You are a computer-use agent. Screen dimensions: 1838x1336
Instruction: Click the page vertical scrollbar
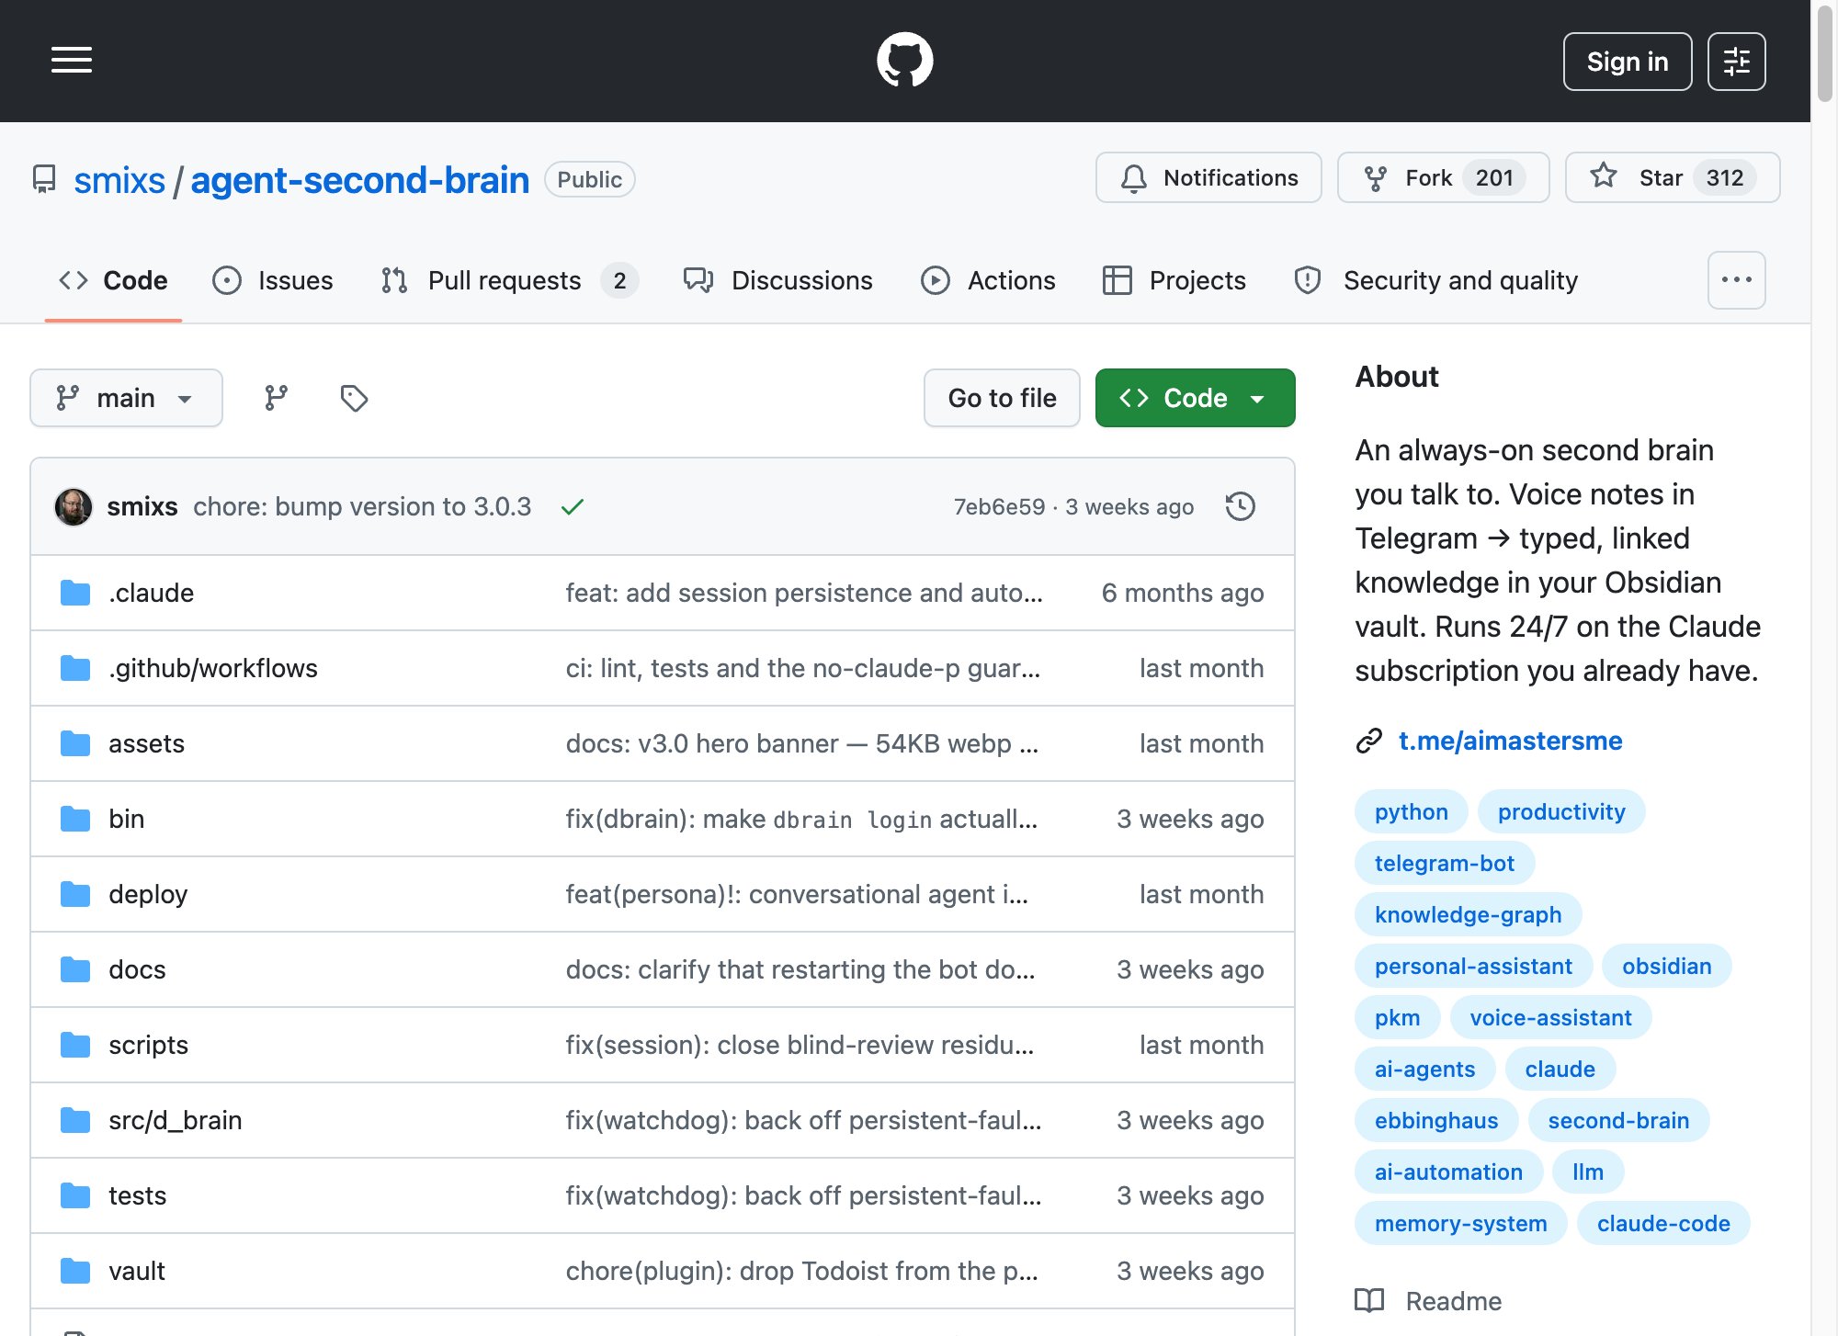[1825, 55]
